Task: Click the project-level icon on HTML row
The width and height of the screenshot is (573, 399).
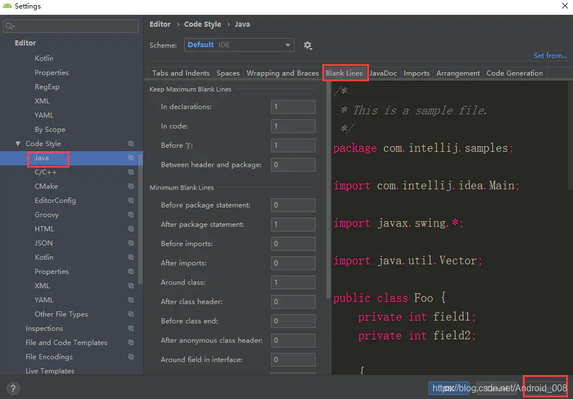Action: click(131, 229)
